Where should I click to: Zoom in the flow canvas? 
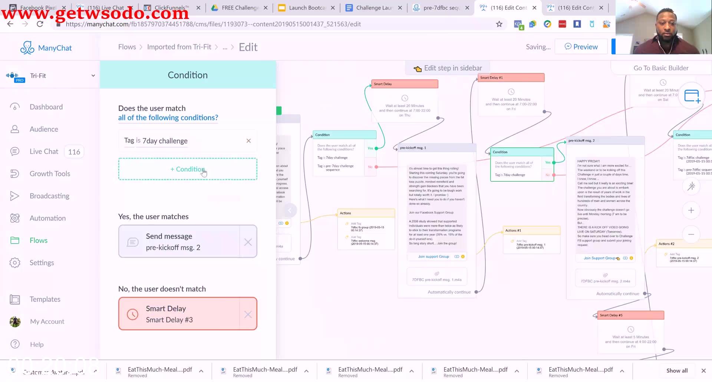click(691, 210)
